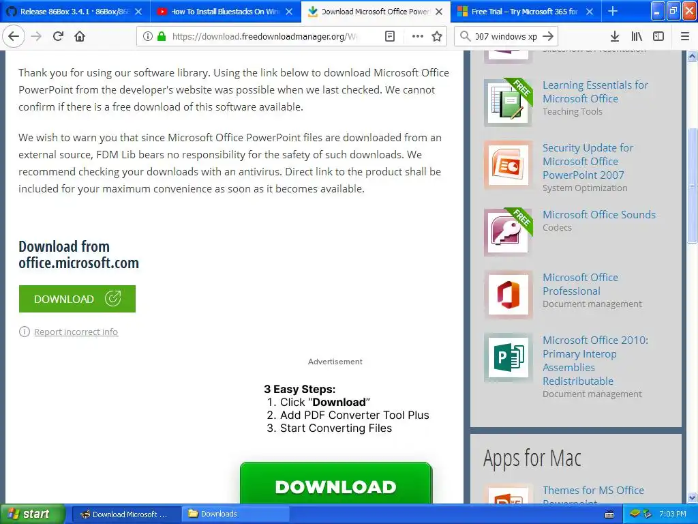Screen dimensions: 698x524
Task: Open the Firefox home page
Action: coord(80,36)
